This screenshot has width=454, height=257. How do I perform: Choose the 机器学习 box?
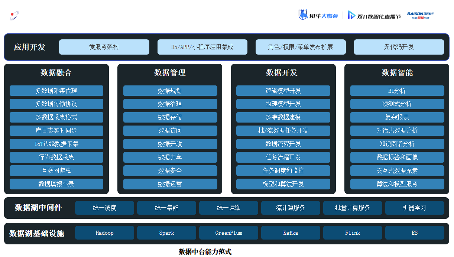[415, 208]
